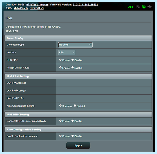The height and width of the screenshot is (154, 157).
Task: Open the Interface PPP dropdown
Action: pos(67,52)
